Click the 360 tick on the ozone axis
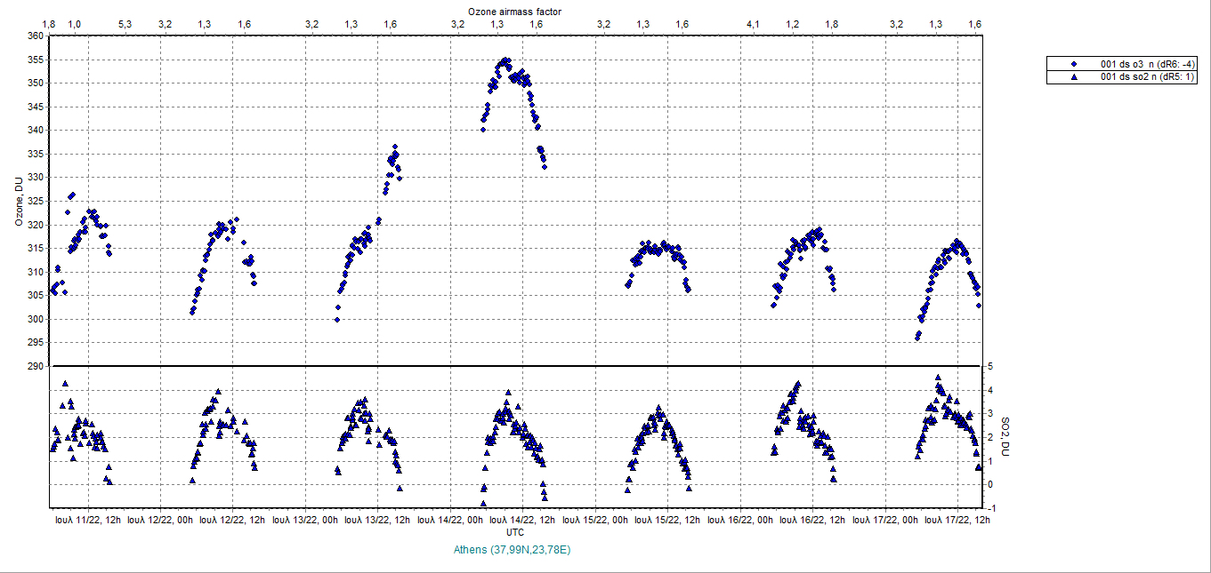 point(36,36)
